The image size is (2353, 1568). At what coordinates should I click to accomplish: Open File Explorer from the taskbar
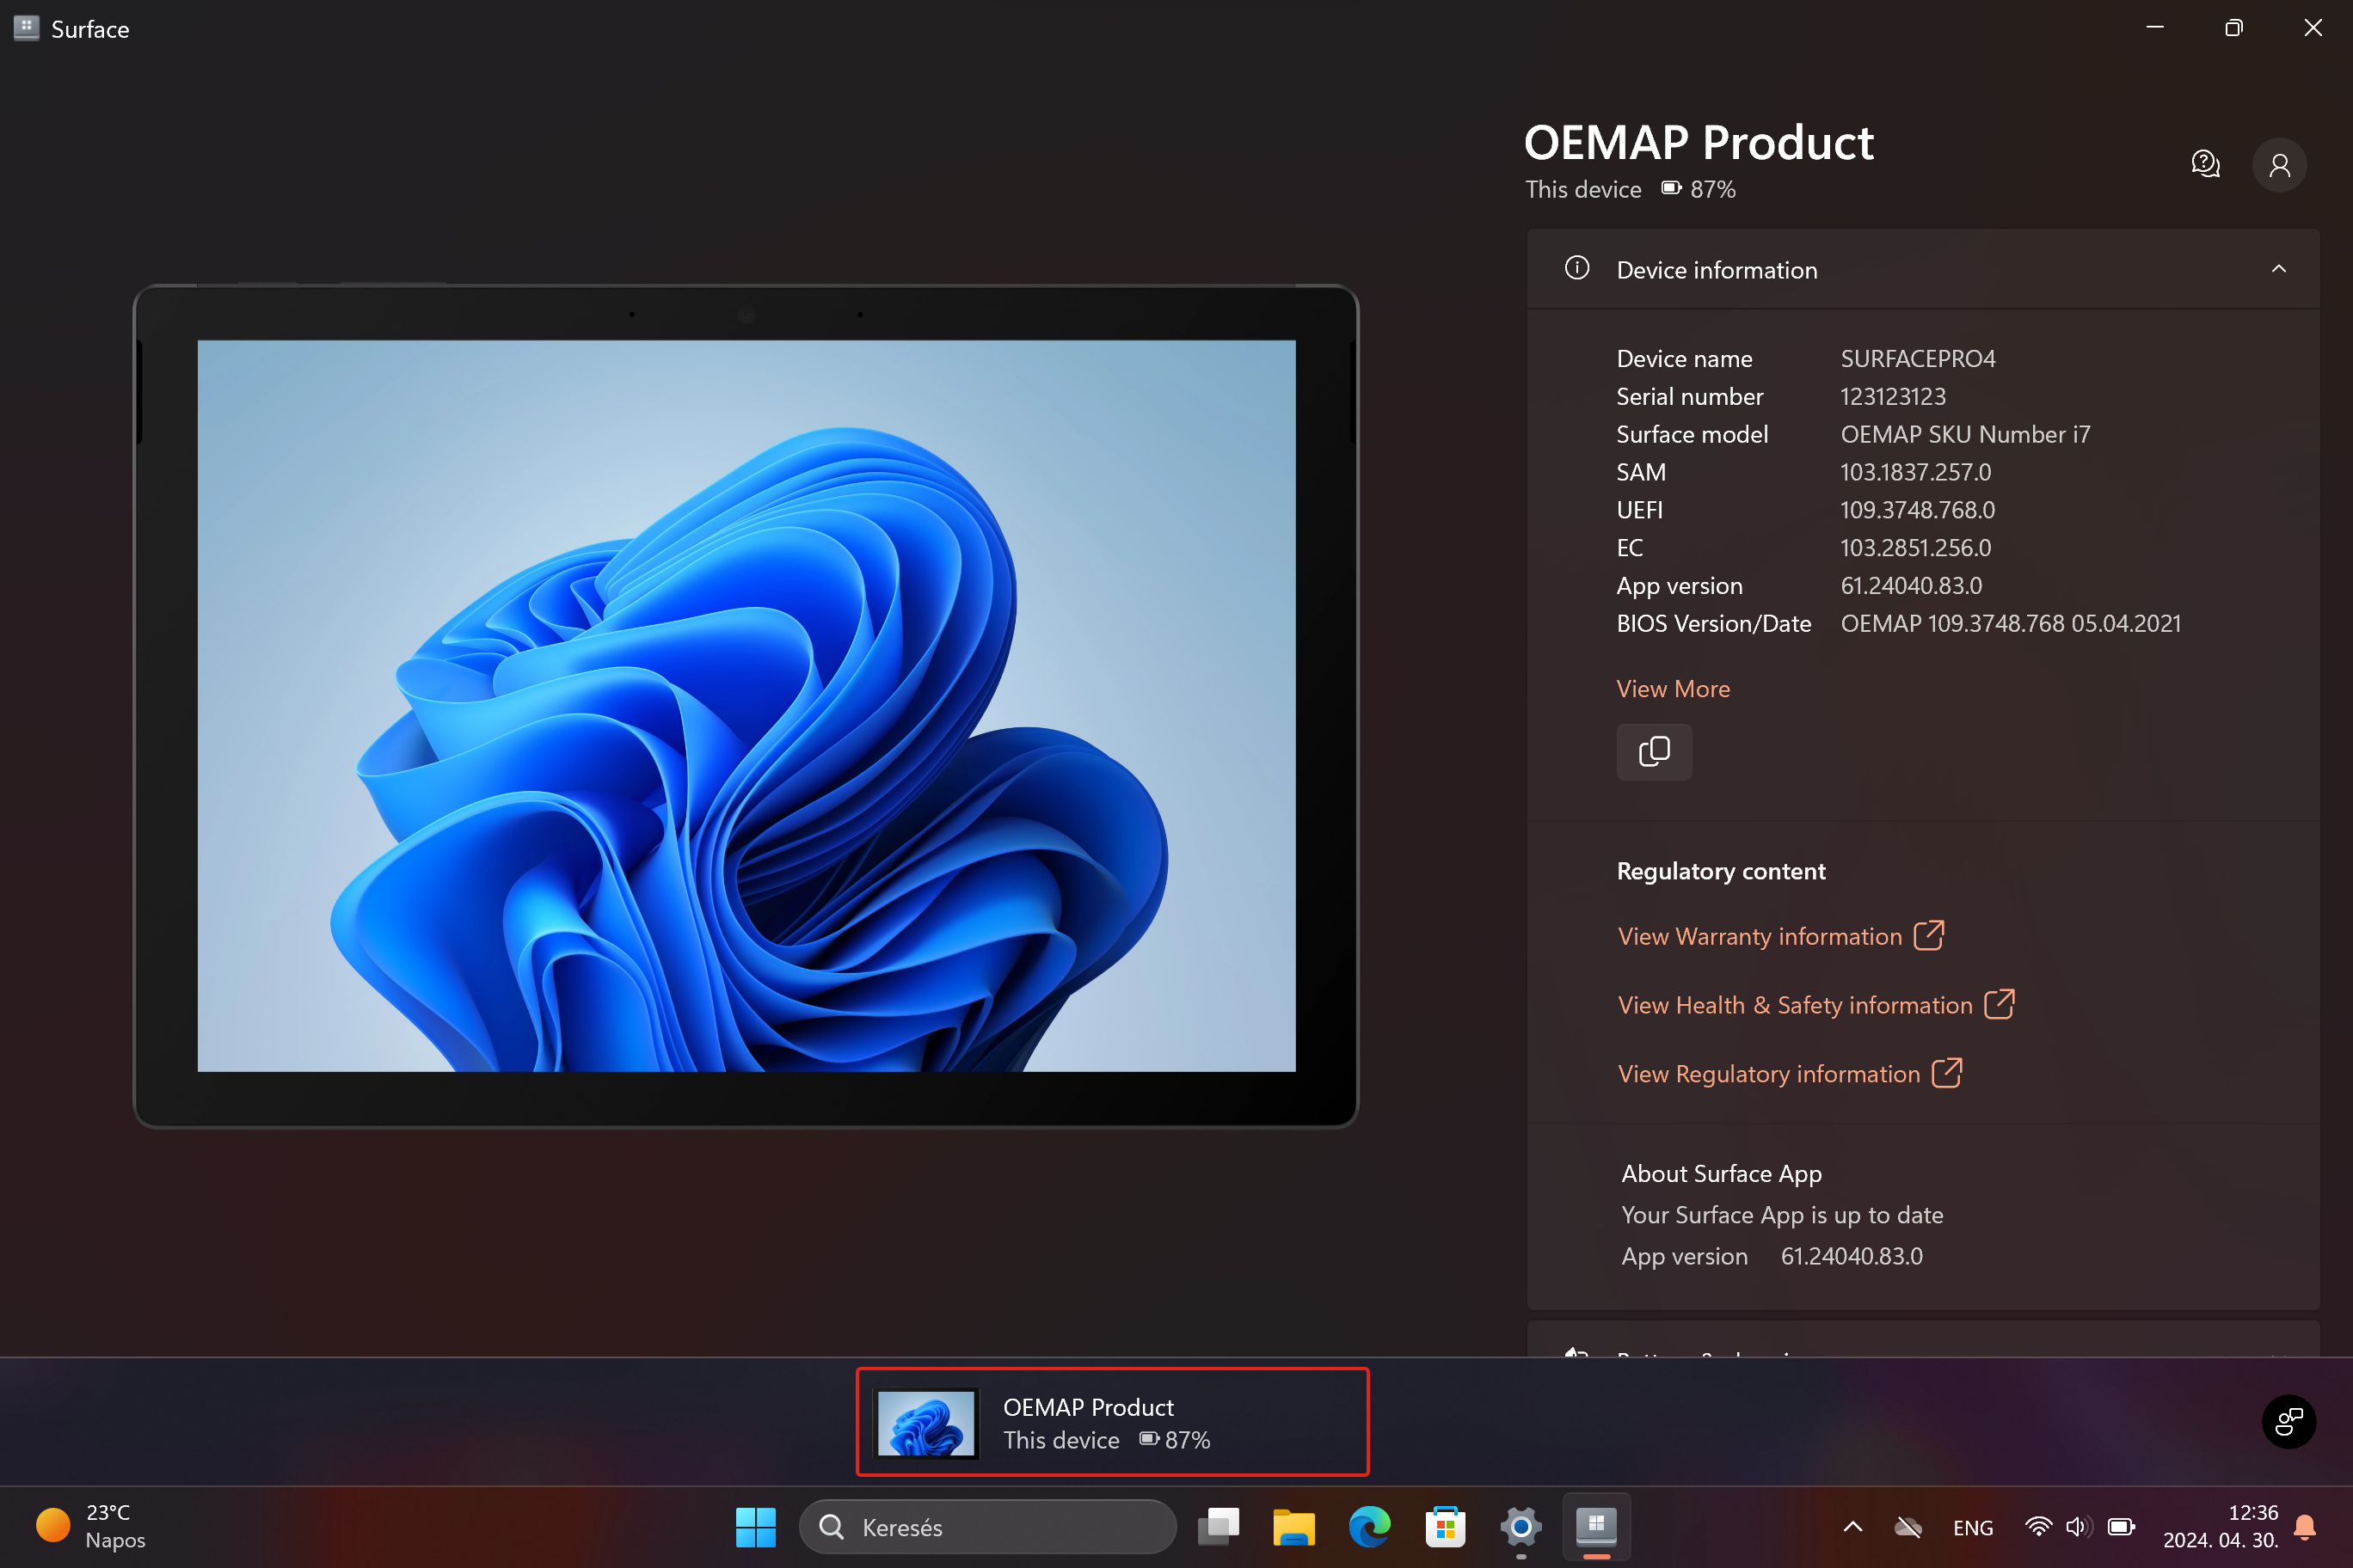pyautogui.click(x=1293, y=1526)
